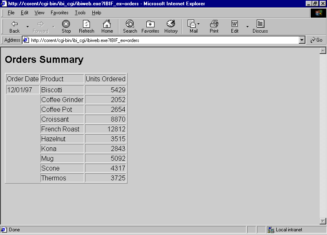Go to Home via toolbar icon
This screenshot has width=327, height=235.
tap(107, 24)
